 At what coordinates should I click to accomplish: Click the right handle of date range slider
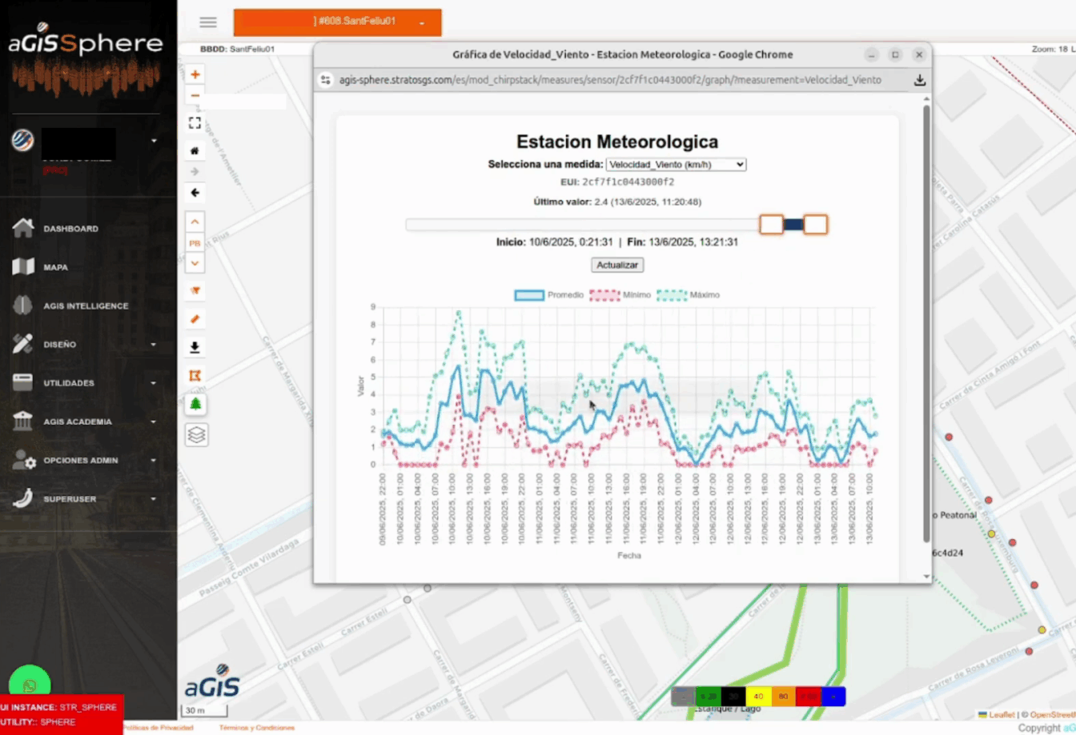tap(815, 225)
